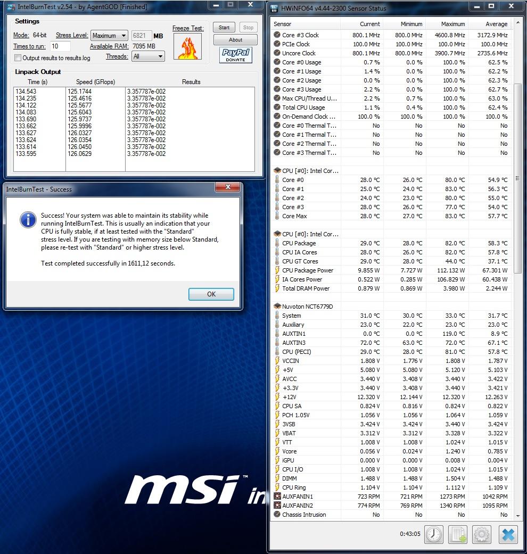Select the 'PCIe Clock' sensor row
The image size is (527, 554).
(391, 44)
